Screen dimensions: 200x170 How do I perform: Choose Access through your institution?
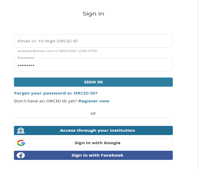click(97, 131)
